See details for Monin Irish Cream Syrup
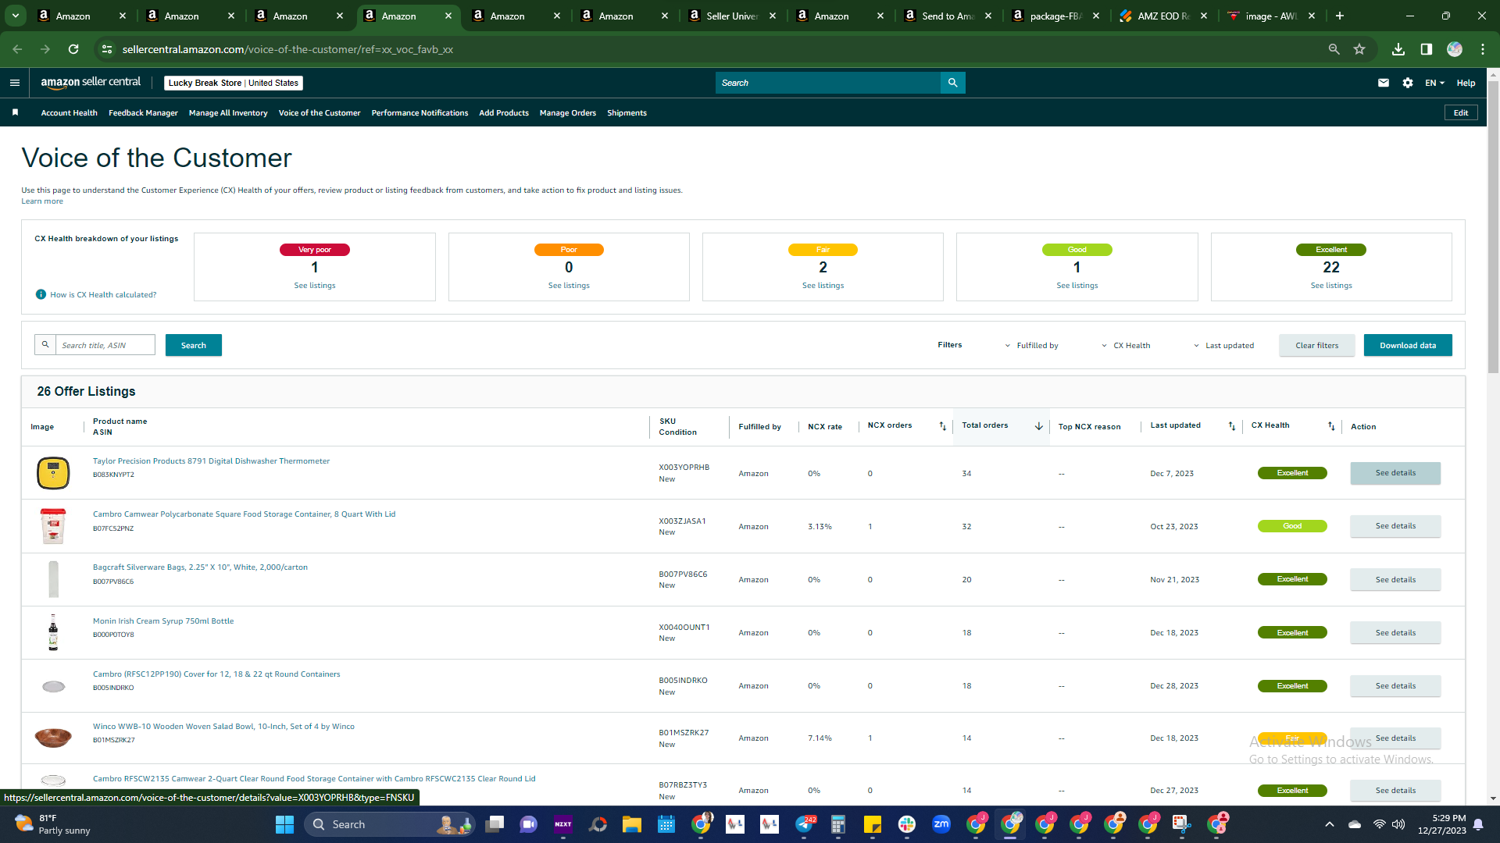 point(1395,633)
